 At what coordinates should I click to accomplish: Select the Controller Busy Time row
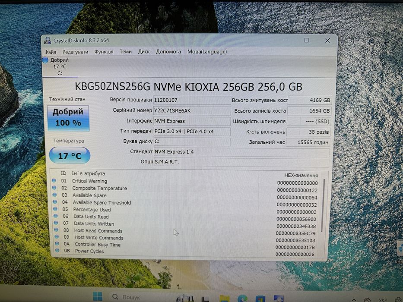coord(185,245)
